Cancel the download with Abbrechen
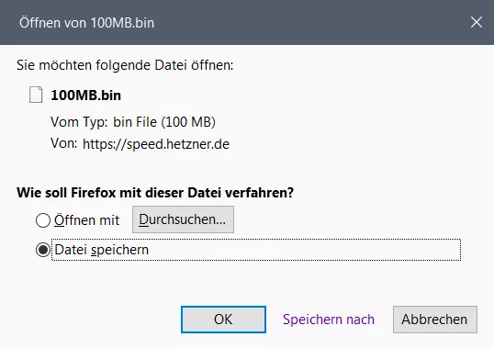 click(x=434, y=320)
